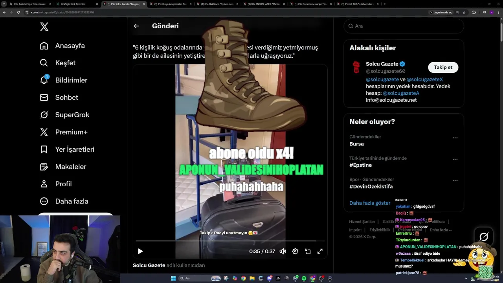Open video settings gear
The height and width of the screenshot is (283, 503).
295,251
